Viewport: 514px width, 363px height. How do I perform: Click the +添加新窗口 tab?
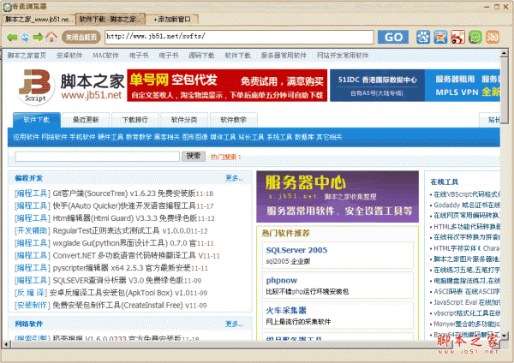point(172,20)
